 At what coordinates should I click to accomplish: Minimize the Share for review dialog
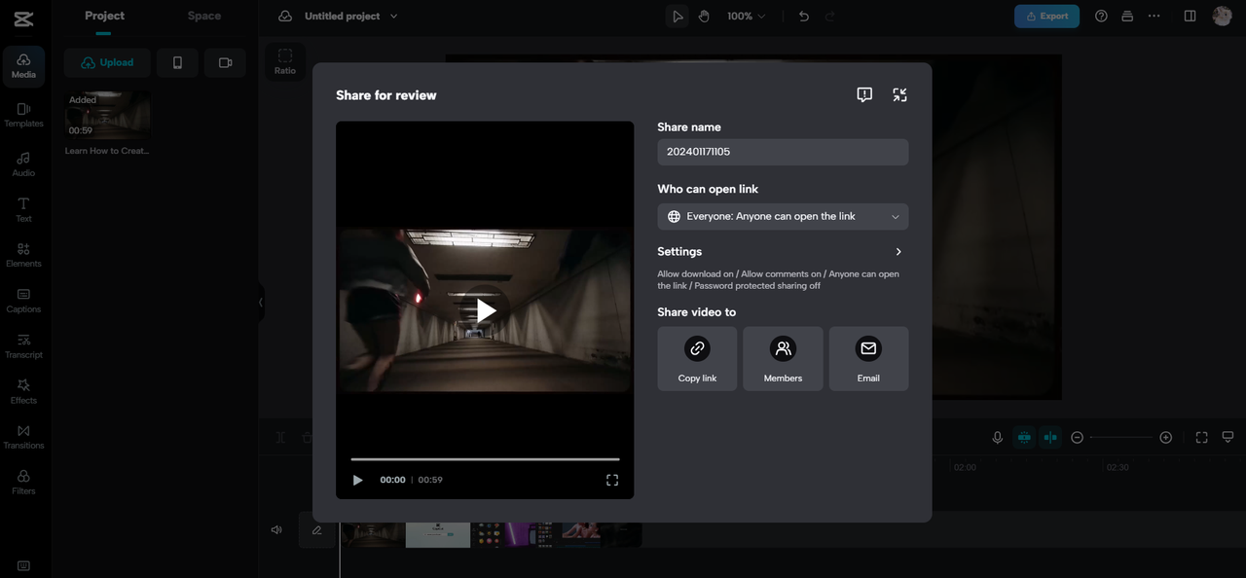[x=899, y=94]
